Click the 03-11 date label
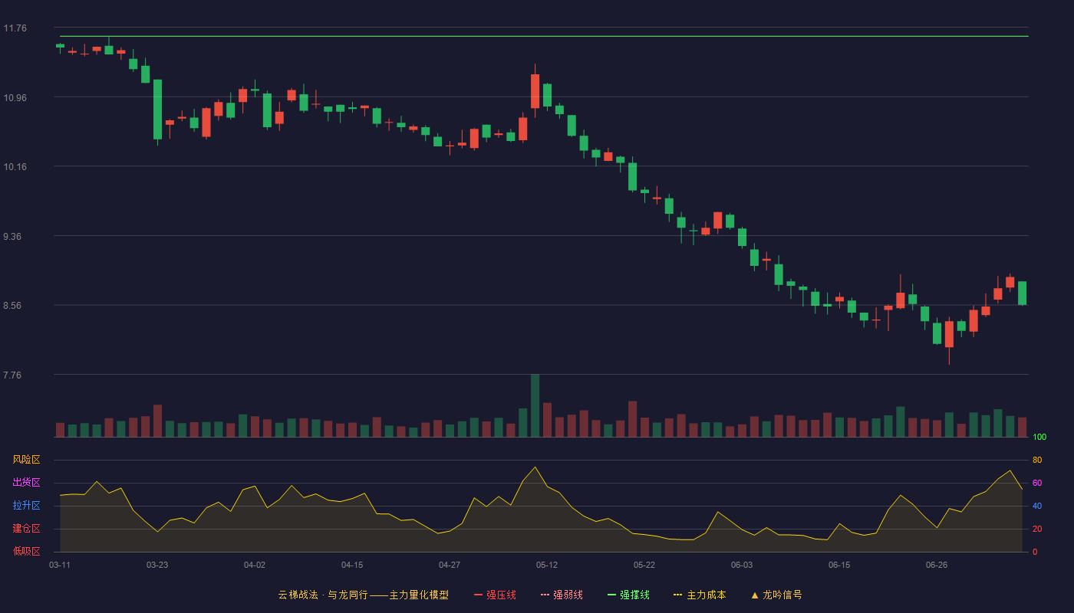Image resolution: width=1074 pixels, height=613 pixels. 60,565
